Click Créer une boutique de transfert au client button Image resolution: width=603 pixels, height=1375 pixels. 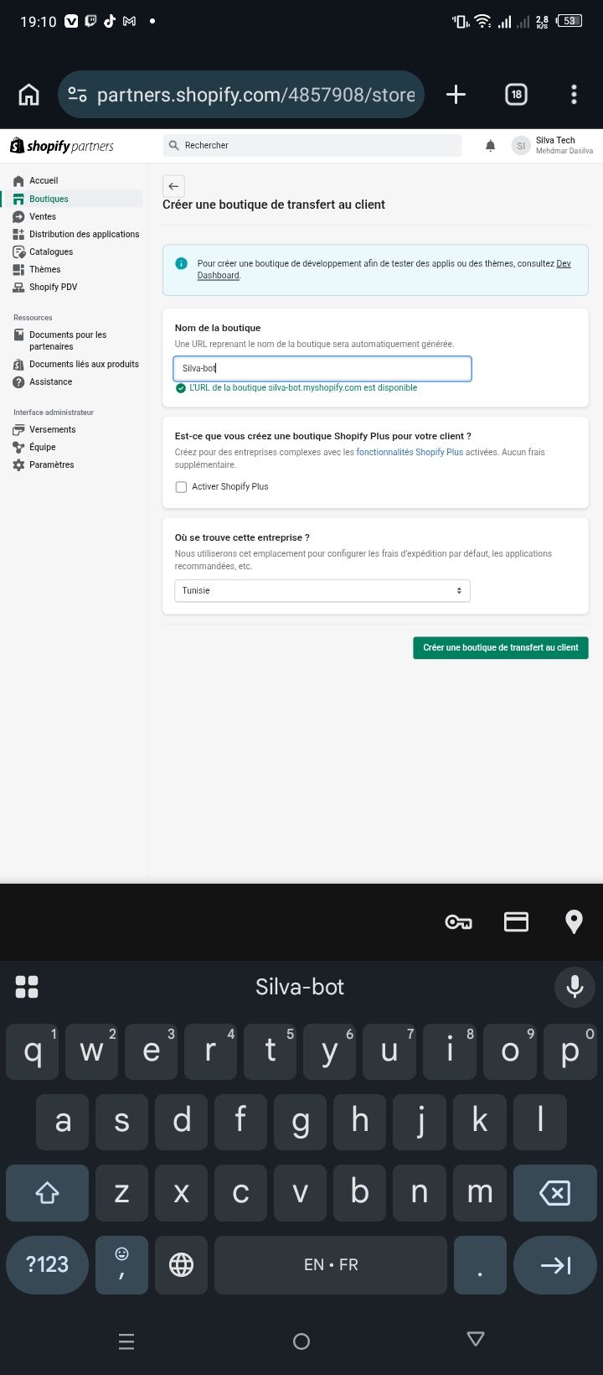501,647
